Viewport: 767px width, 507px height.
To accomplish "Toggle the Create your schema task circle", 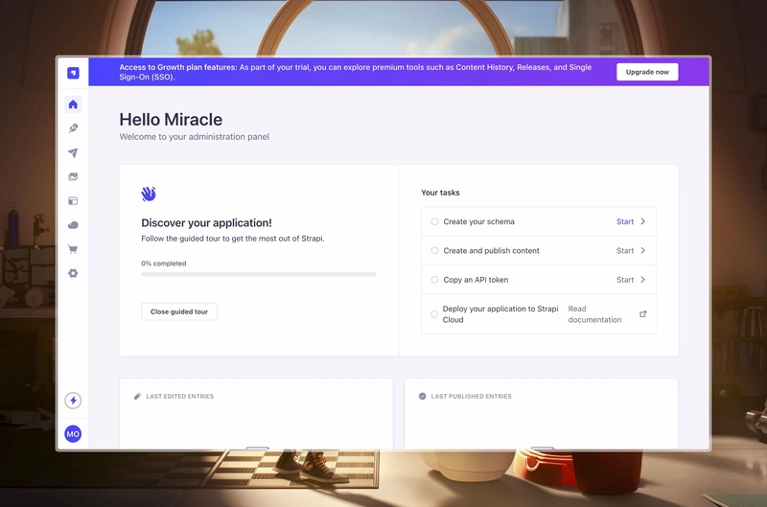I will [434, 221].
